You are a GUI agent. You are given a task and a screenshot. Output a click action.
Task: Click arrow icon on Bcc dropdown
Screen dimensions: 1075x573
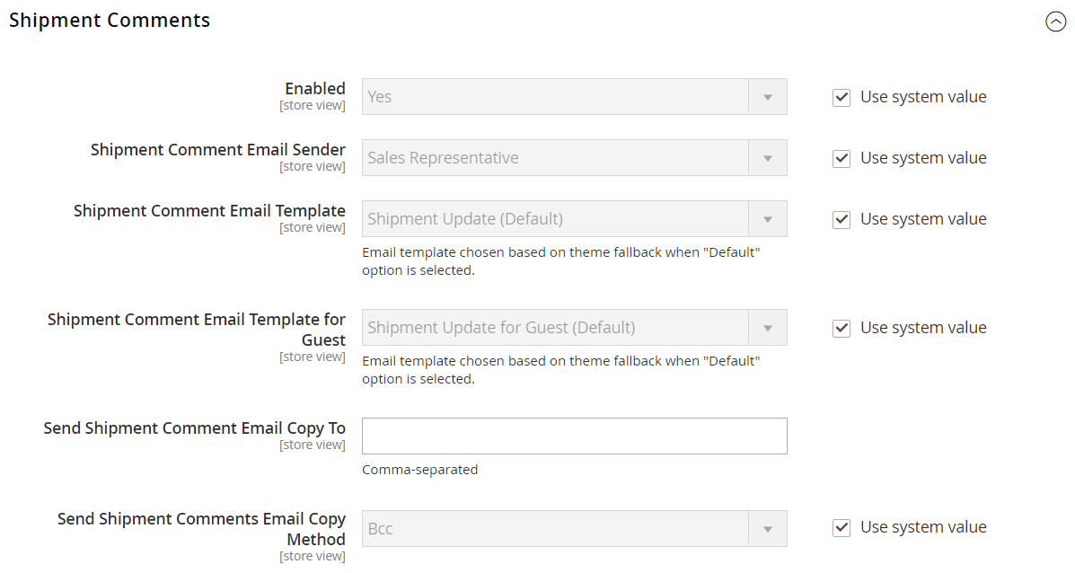coord(768,529)
